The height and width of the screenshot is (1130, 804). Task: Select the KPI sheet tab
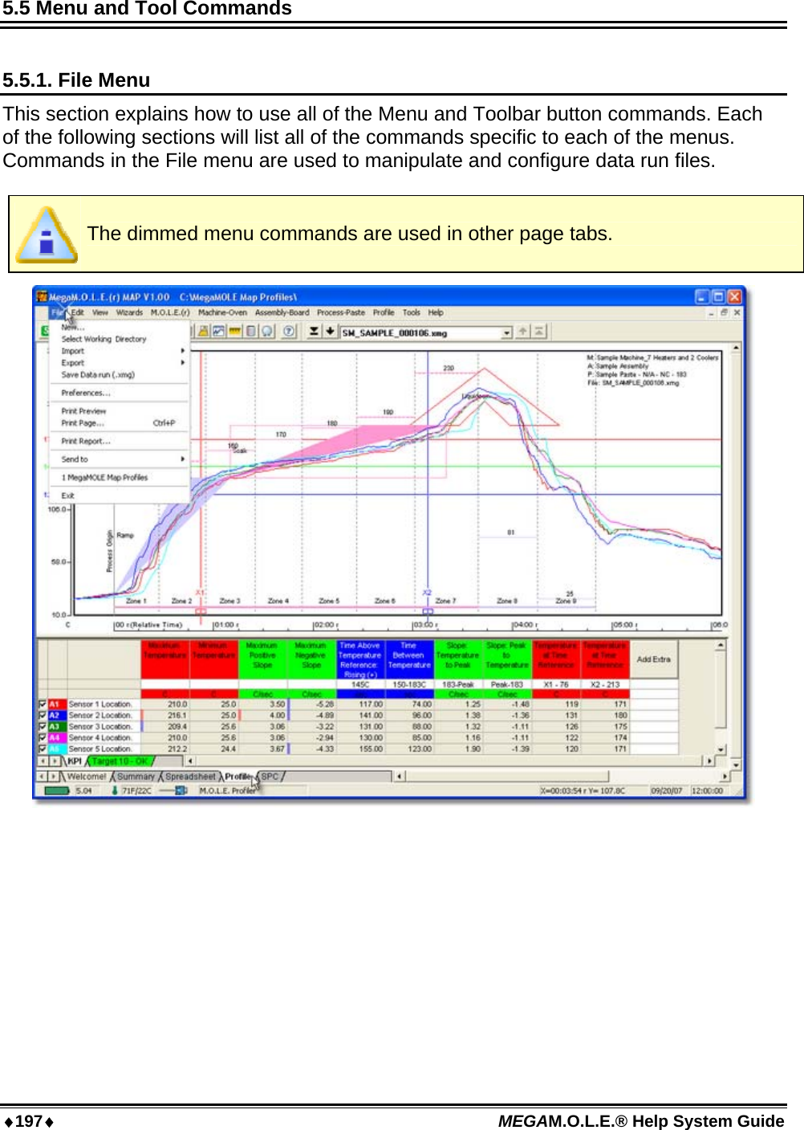[x=75, y=761]
